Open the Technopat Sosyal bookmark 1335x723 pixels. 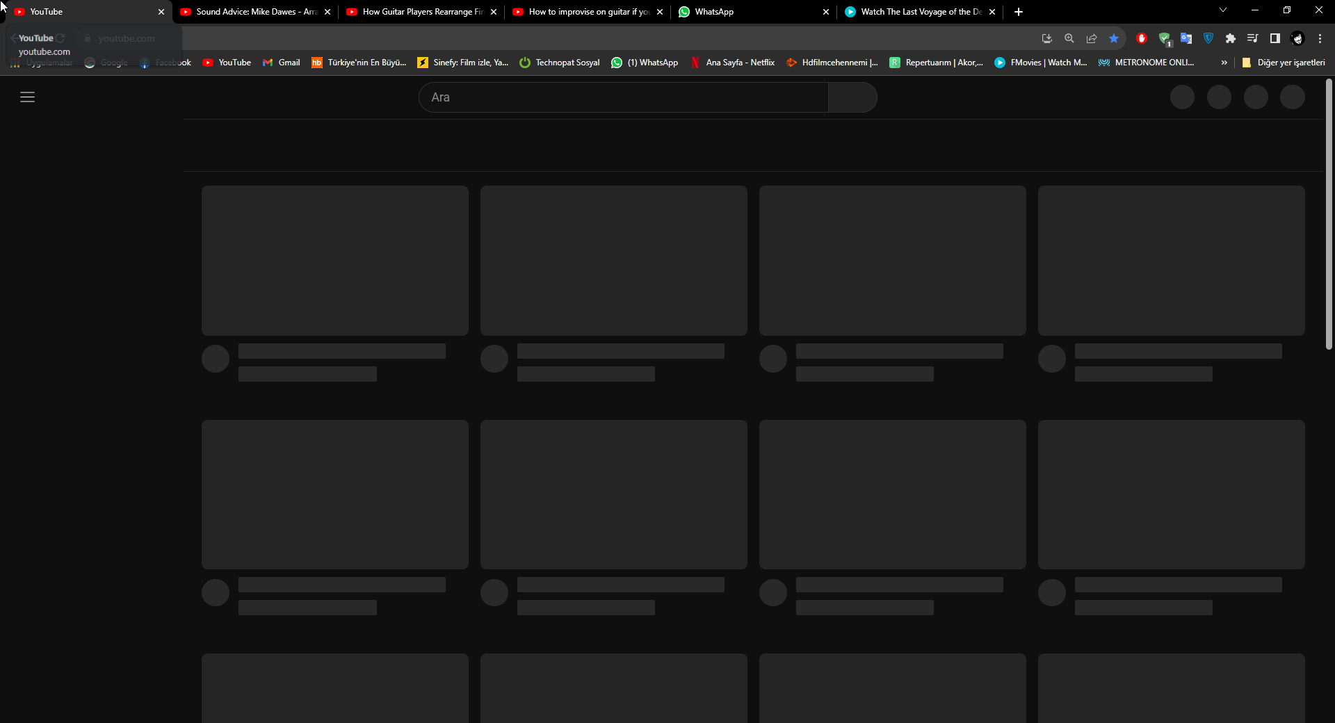(x=559, y=63)
